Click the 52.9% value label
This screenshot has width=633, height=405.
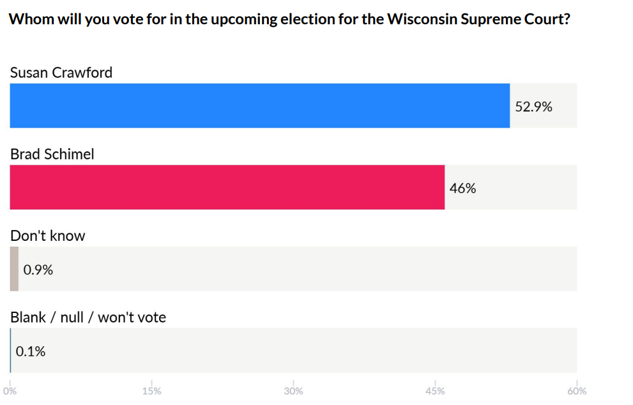point(533,107)
